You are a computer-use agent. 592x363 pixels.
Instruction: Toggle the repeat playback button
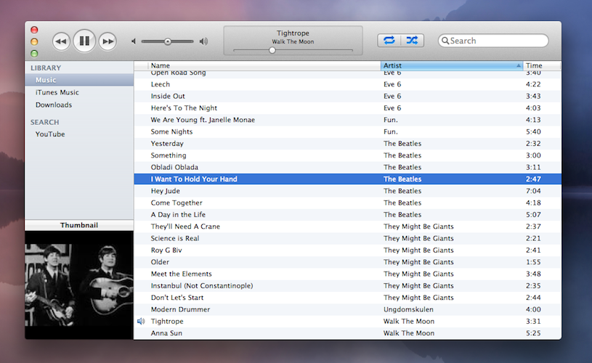[x=389, y=41]
